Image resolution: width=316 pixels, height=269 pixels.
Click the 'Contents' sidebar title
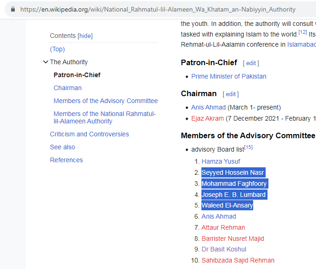click(x=63, y=36)
